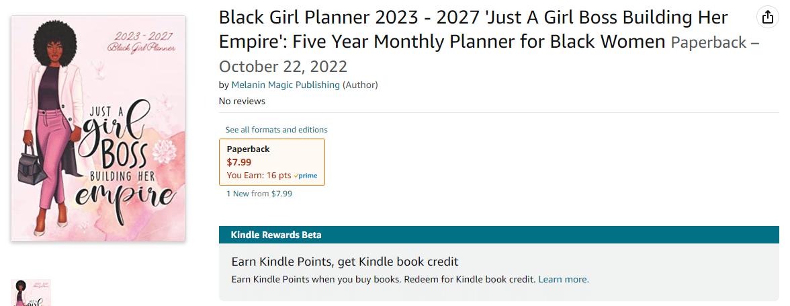Click the 'Paperback –' binding text in title

tap(715, 42)
